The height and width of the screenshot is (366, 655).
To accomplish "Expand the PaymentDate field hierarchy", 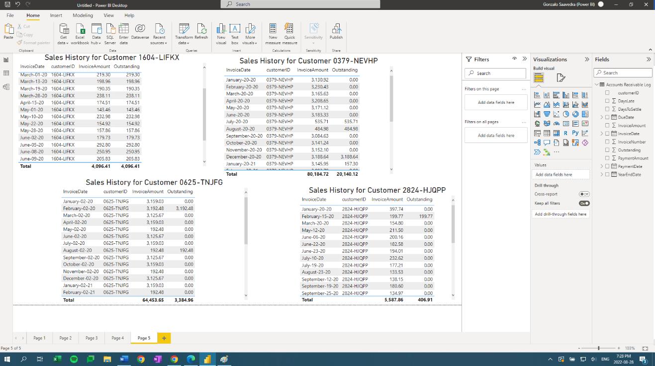I will coord(602,166).
